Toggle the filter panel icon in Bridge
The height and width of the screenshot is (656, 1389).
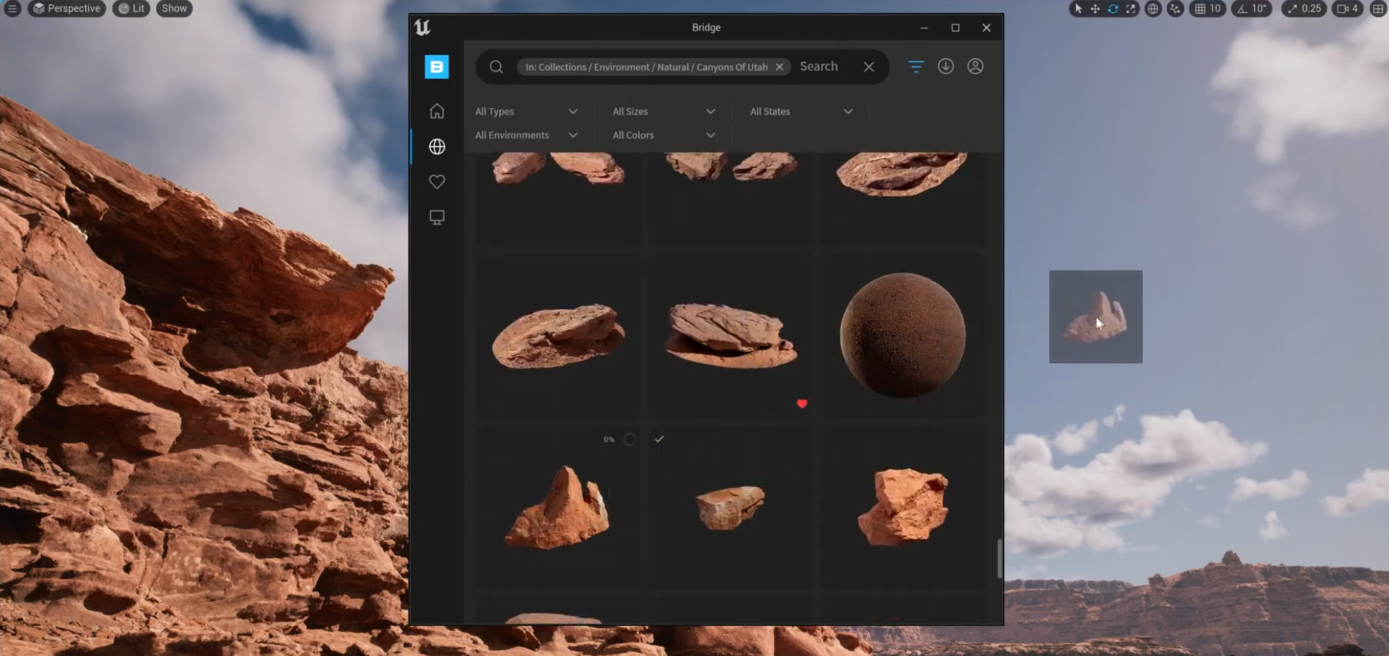(x=915, y=67)
